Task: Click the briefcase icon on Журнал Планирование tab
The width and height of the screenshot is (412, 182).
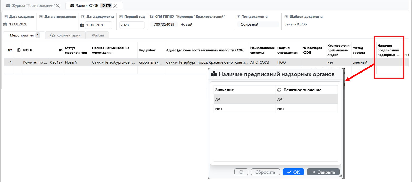Action: (x=8, y=5)
